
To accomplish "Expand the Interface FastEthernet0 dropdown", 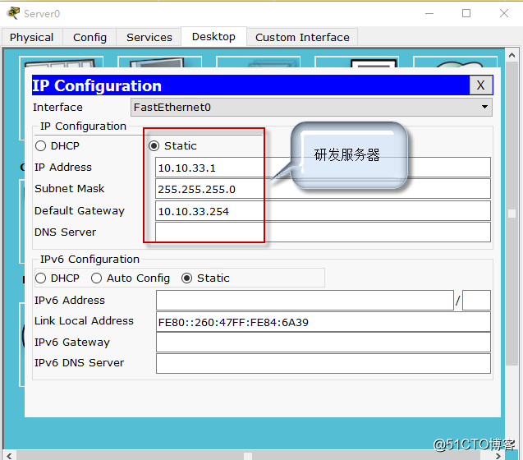I will (311, 107).
